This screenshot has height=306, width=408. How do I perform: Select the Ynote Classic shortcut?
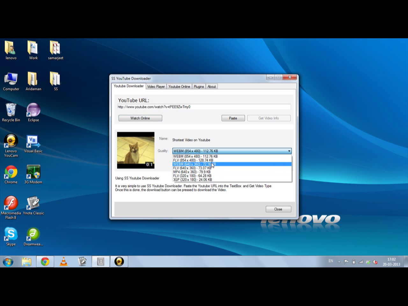(x=33, y=206)
